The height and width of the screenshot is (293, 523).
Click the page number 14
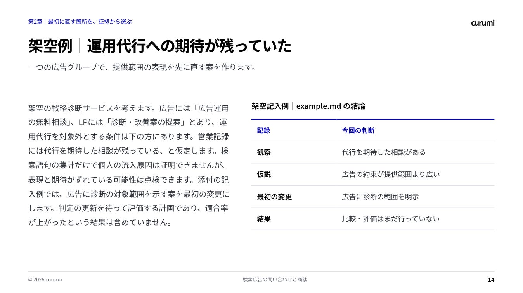(x=491, y=279)
